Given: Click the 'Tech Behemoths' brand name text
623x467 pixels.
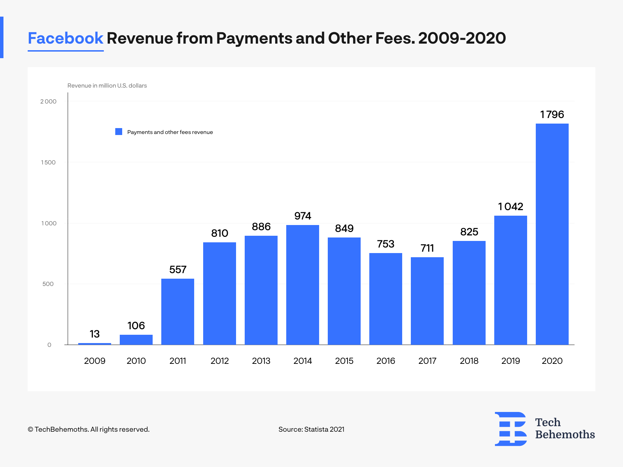Looking at the screenshot, I should tap(565, 429).
